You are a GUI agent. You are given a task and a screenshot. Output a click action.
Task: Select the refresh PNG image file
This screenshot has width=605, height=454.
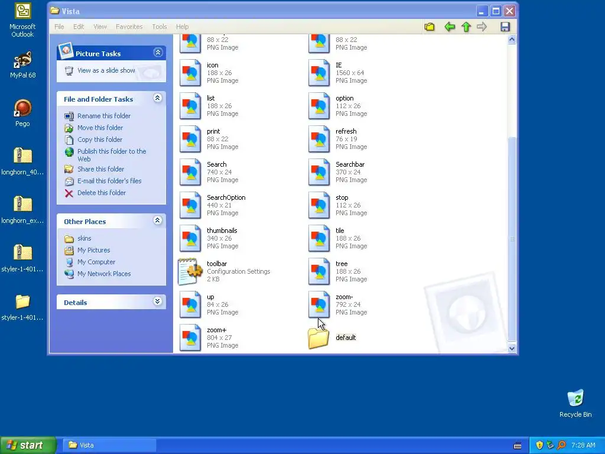coord(338,139)
